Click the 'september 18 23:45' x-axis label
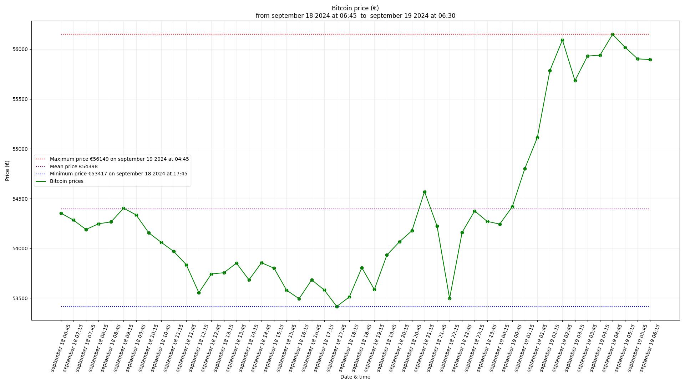Viewport: 685px width, 385px height. (x=487, y=348)
